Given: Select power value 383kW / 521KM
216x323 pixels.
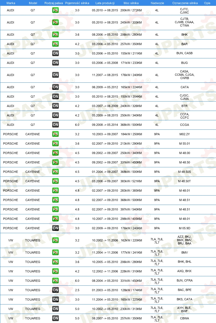Looking at the screenshot, I should pyautogui.click(x=131, y=181).
